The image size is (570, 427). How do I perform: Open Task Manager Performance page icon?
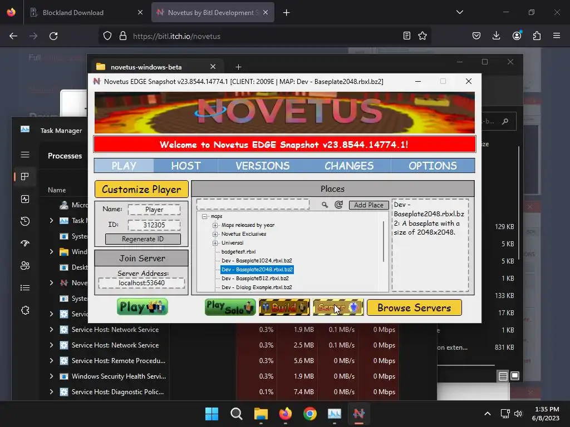tap(25, 199)
